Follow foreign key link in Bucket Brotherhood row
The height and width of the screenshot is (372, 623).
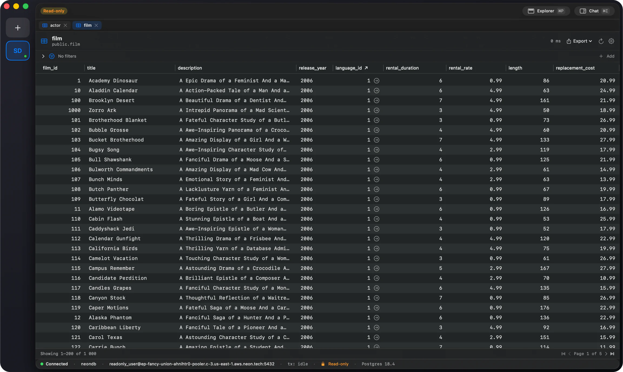pyautogui.click(x=376, y=140)
